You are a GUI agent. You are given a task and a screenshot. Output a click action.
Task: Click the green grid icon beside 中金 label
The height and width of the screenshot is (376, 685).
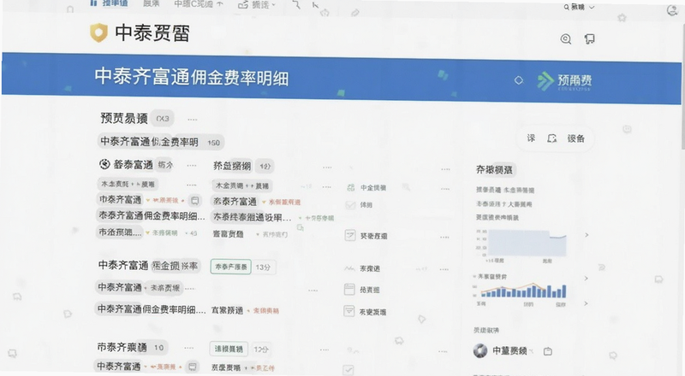pos(350,187)
